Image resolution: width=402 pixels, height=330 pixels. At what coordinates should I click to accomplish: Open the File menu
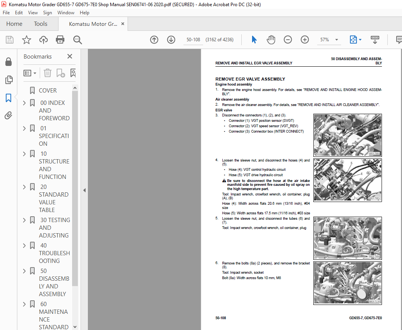point(6,13)
